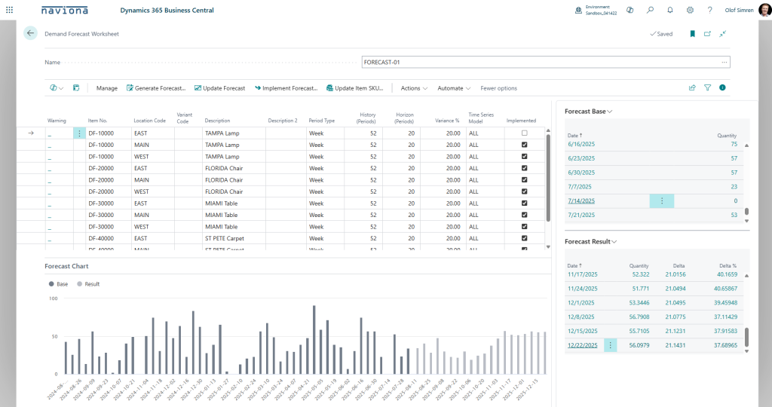Uncheck Implemented for DF-30000 WEST row
Screen dimensions: 772x407
tap(525, 227)
